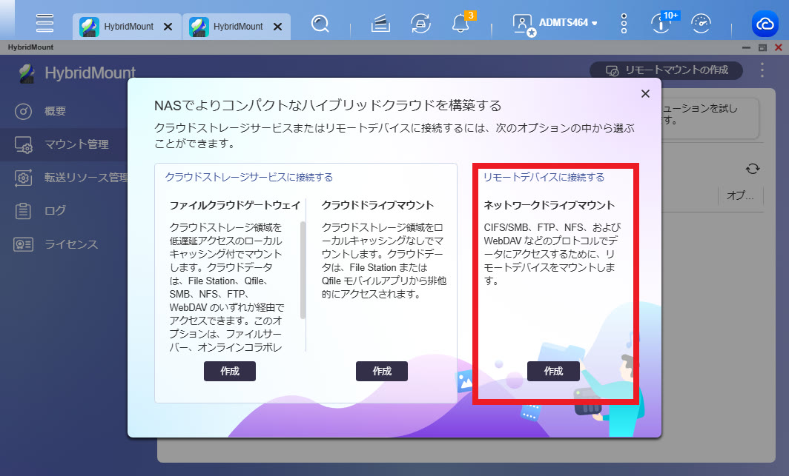The height and width of the screenshot is (476, 789).
Task: Open the info icon with 10+ badge
Action: 660,24
